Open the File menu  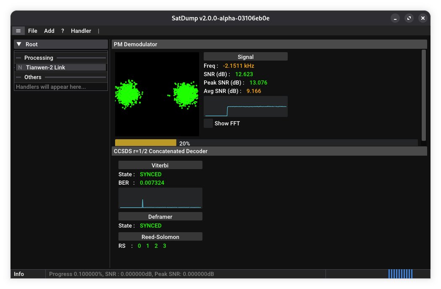(x=33, y=31)
